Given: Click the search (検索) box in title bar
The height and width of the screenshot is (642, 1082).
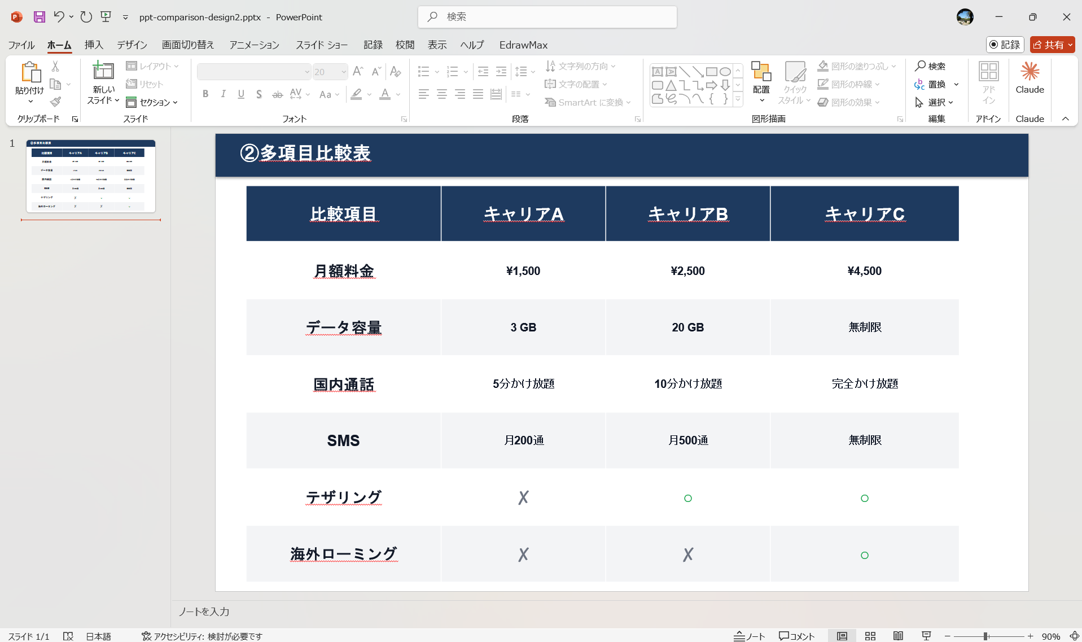Looking at the screenshot, I should pos(547,17).
